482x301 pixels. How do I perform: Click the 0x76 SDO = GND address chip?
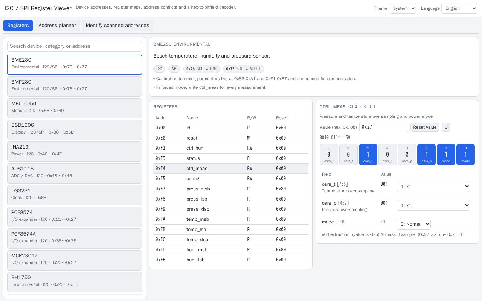(202, 69)
